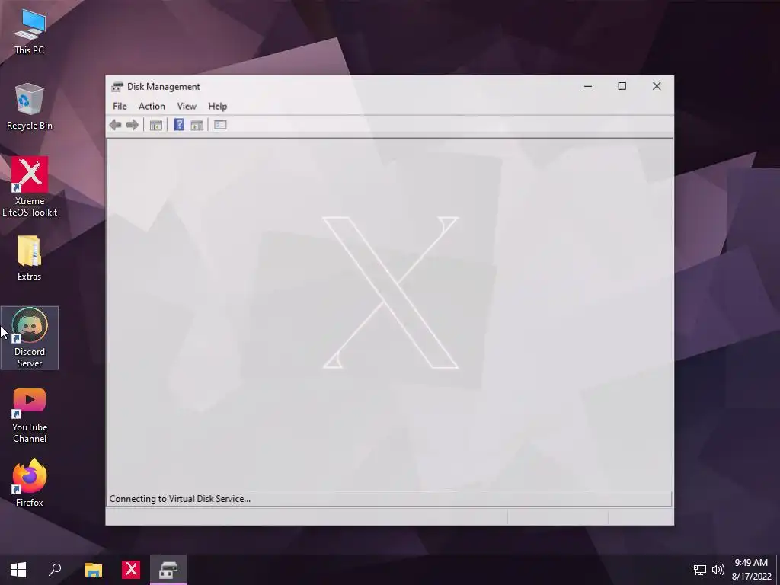Viewport: 780px width, 585px height.
Task: Open the Help menu
Action: coord(217,106)
